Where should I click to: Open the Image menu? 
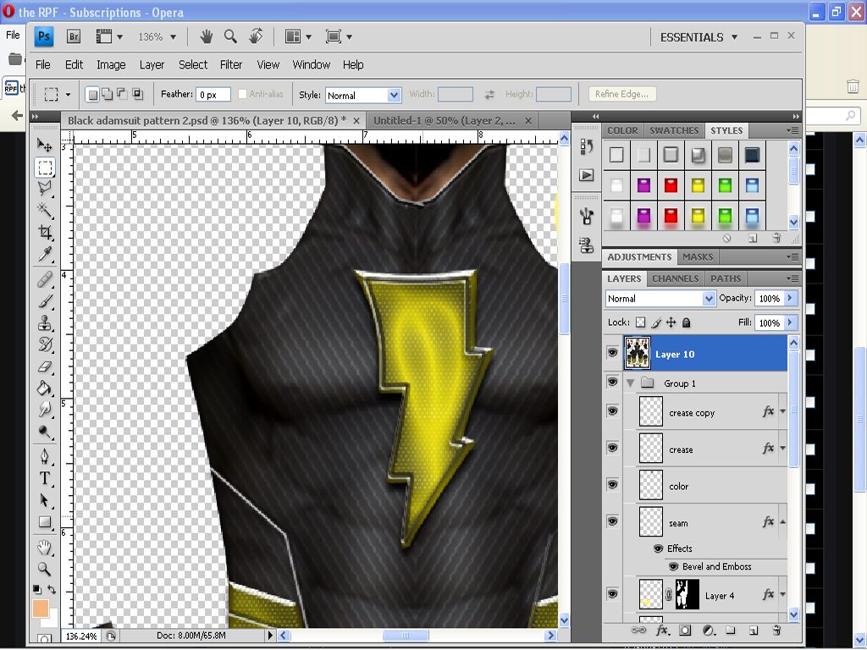point(111,64)
